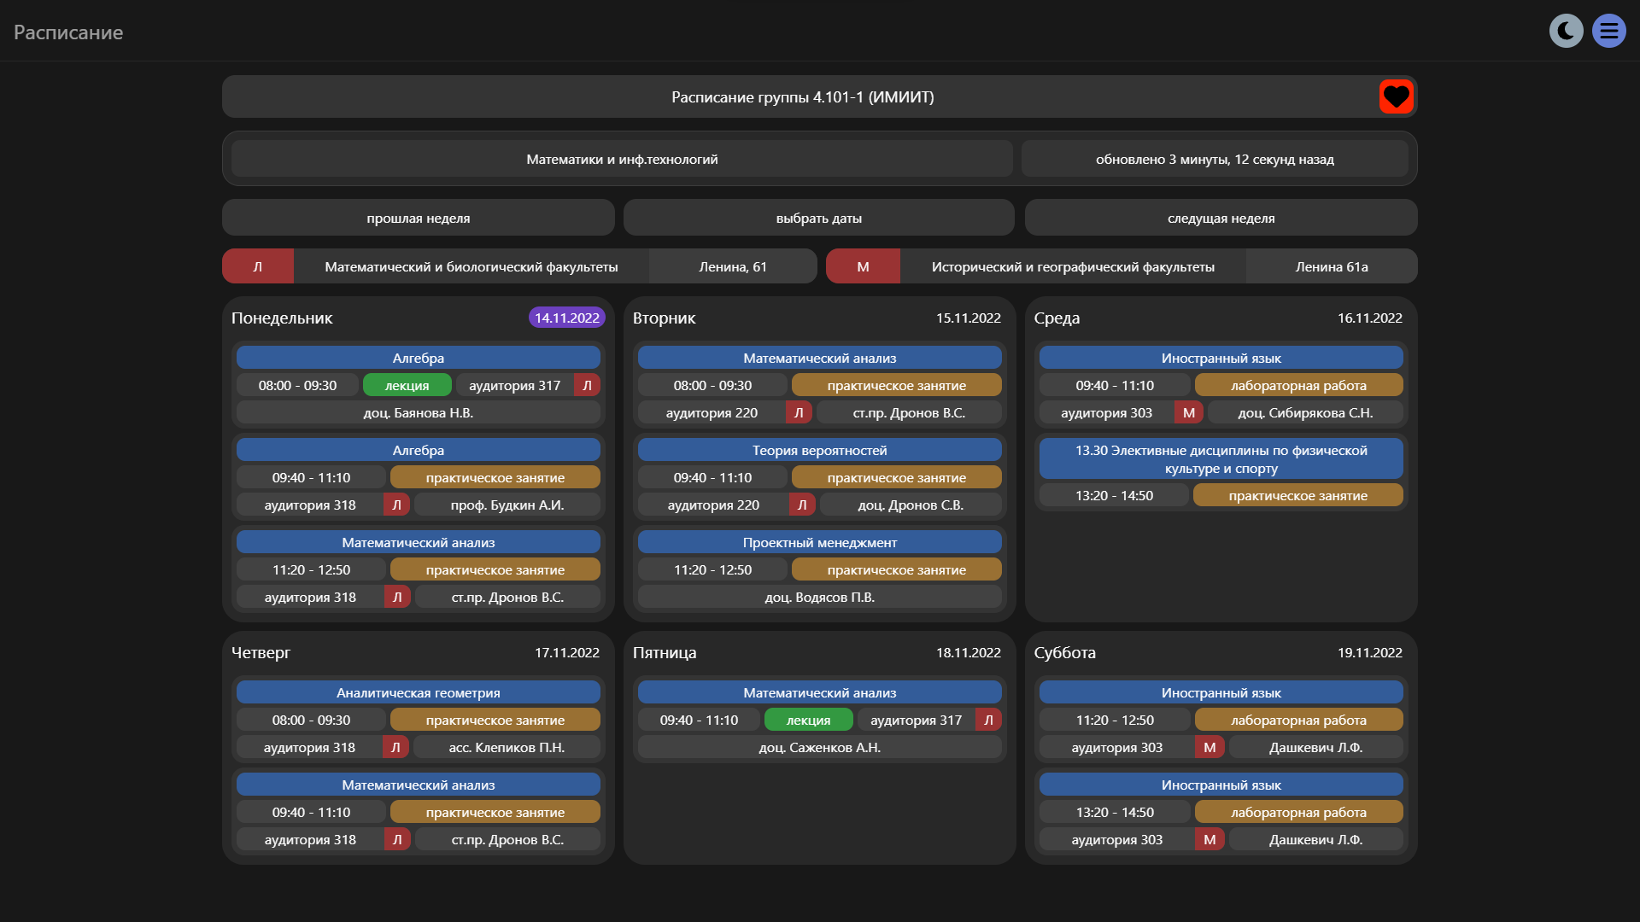This screenshot has height=922, width=1640.
Task: Click the 18.11.2022 date
Action: tap(969, 652)
